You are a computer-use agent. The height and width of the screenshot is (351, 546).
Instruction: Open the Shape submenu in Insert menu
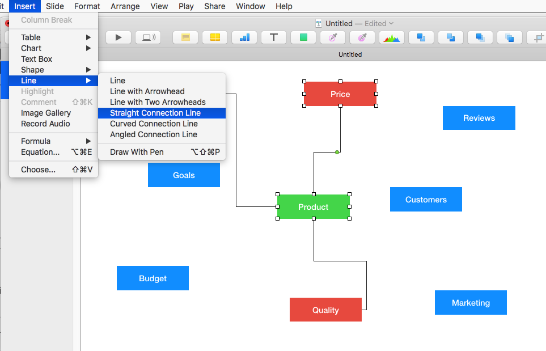click(x=53, y=70)
